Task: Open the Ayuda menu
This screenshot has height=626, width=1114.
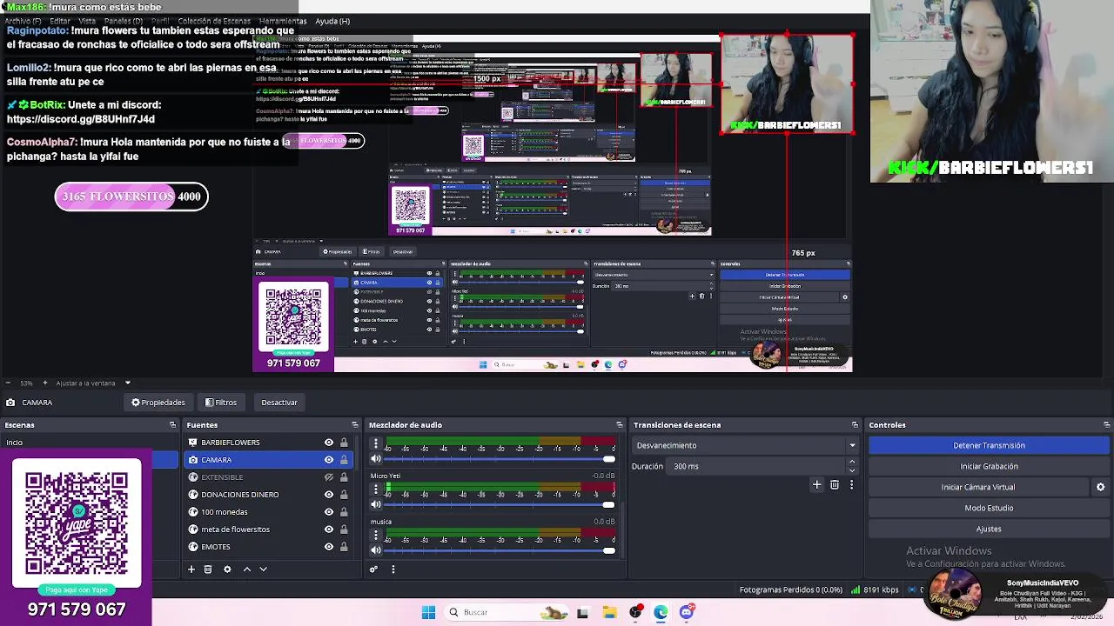Action: coord(332,21)
